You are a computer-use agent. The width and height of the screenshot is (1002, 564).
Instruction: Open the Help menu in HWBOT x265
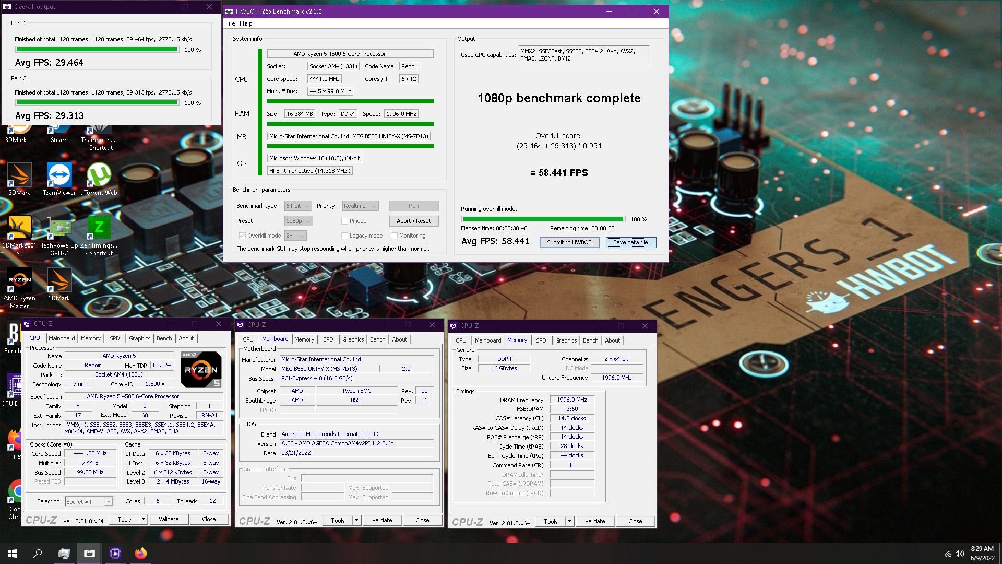click(246, 23)
